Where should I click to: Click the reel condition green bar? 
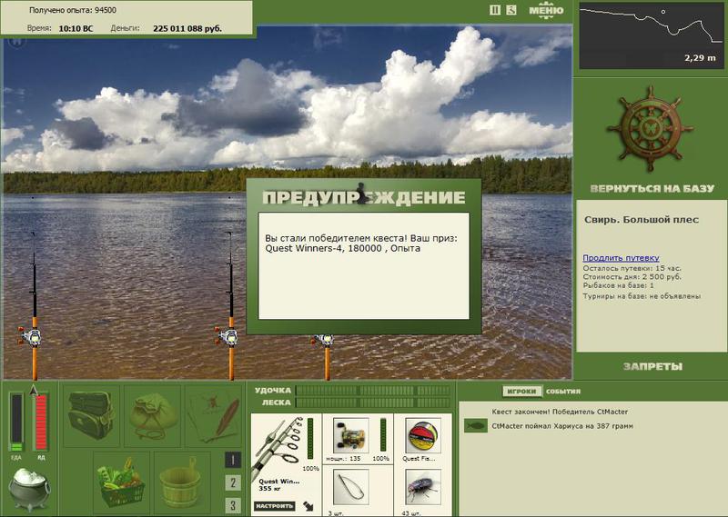[382, 434]
